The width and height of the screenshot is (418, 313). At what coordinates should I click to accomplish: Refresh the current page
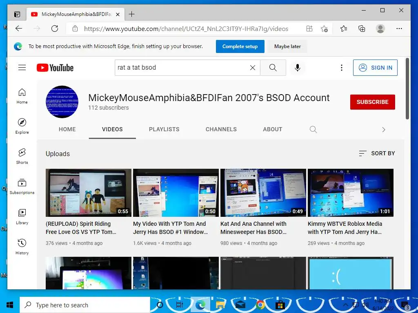55,29
